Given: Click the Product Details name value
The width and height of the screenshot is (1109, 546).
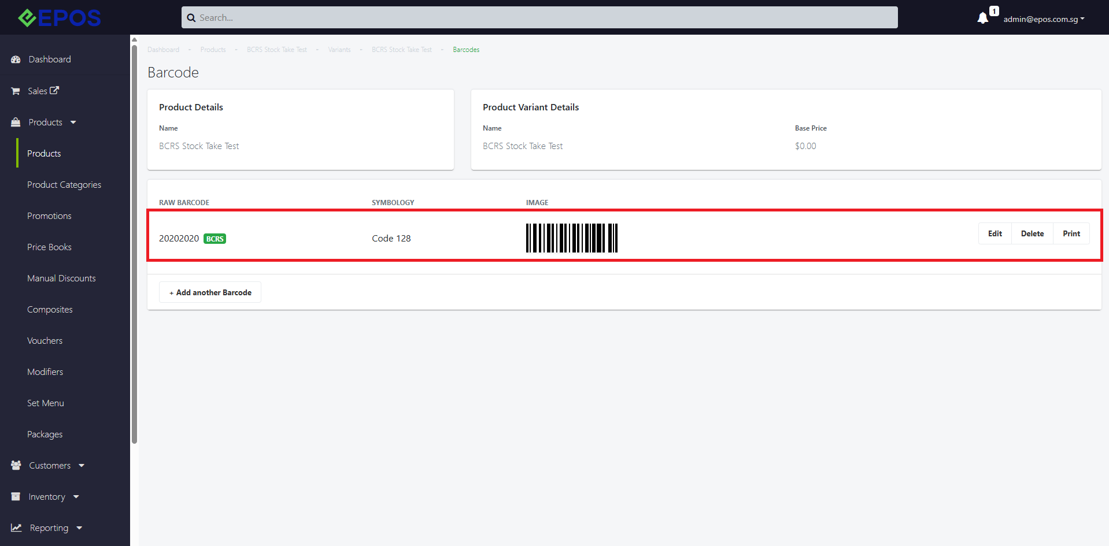Looking at the screenshot, I should (199, 146).
